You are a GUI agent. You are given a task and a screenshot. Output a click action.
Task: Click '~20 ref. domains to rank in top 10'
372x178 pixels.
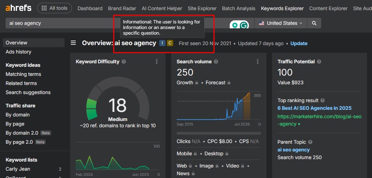click(118, 126)
